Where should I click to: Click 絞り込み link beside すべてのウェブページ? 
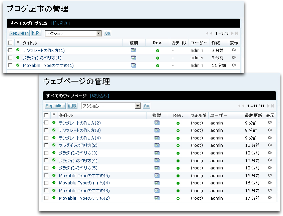point(99,96)
